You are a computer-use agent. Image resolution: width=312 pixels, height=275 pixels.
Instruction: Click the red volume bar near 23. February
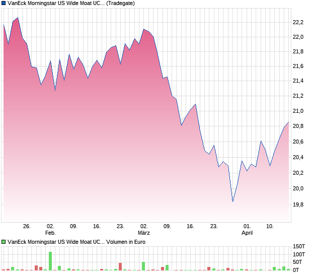pos(120,266)
